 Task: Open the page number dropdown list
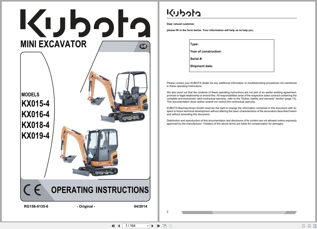pyautogui.click(x=147, y=226)
